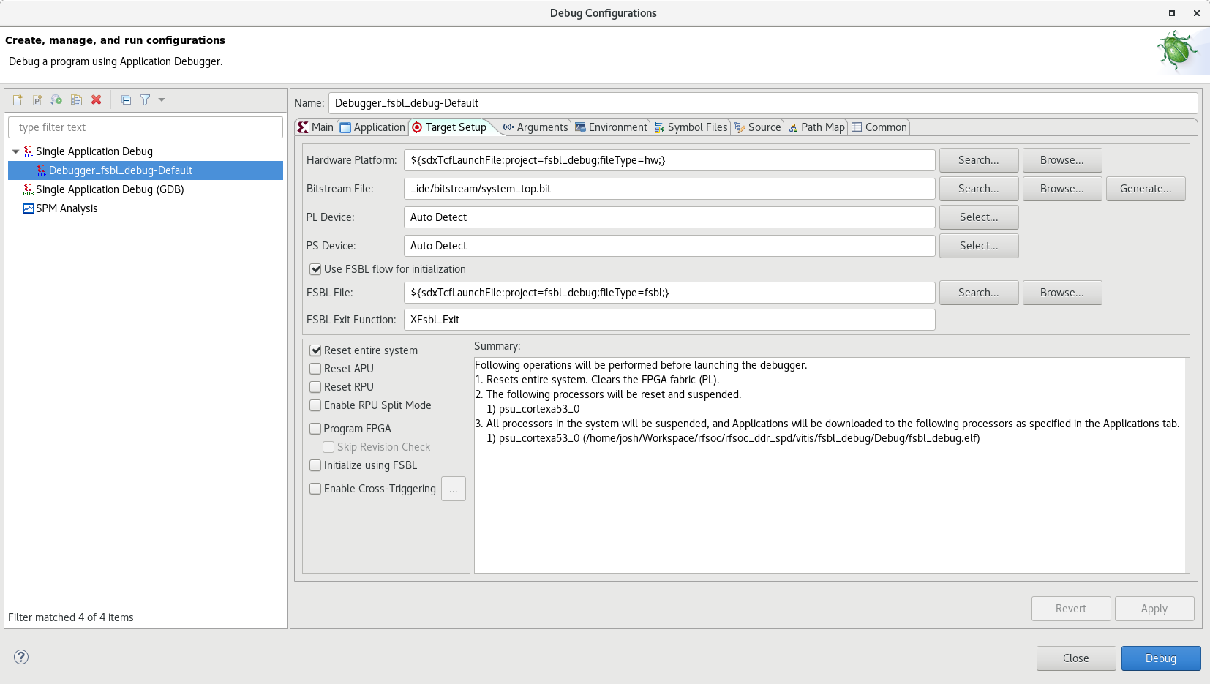Click the FSBL Exit Function input field

tap(669, 320)
